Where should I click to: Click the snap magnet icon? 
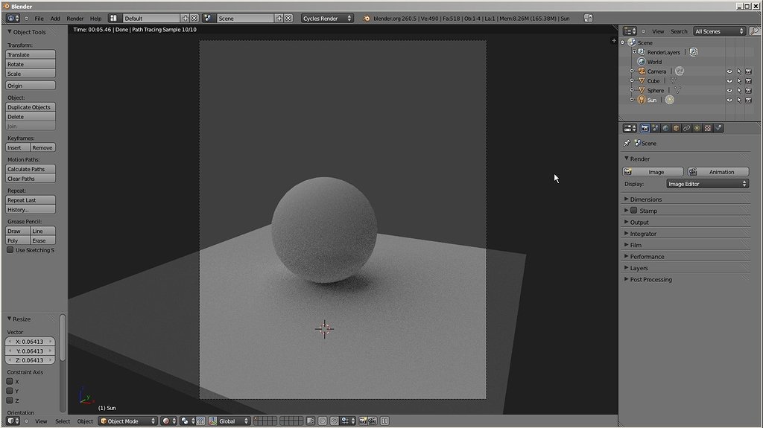(x=335, y=421)
